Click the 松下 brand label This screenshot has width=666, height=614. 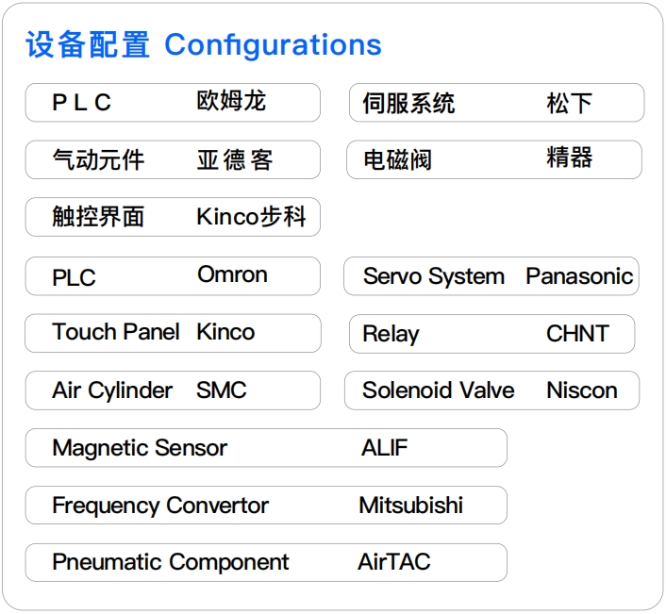pyautogui.click(x=569, y=103)
